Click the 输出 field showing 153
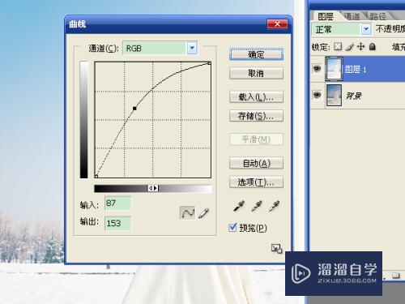 (117, 223)
